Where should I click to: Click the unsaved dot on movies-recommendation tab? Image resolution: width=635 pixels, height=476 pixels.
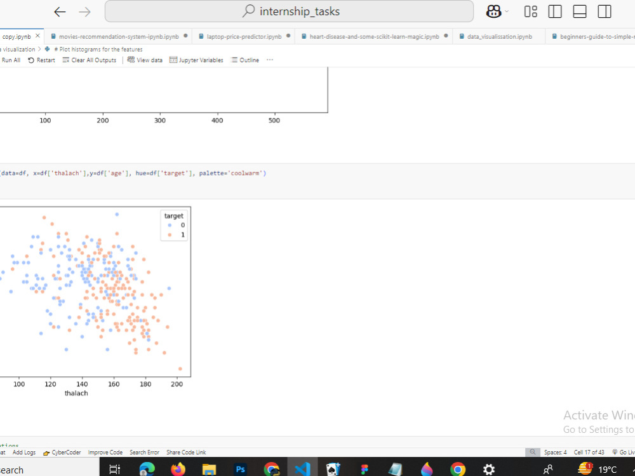tap(185, 36)
